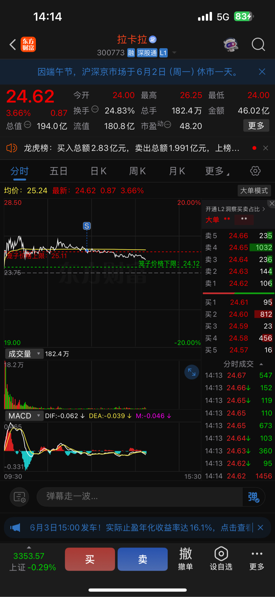The image size is (275, 597).
Task: Expand the stock tags dropdown arrow
Action: 174,53
